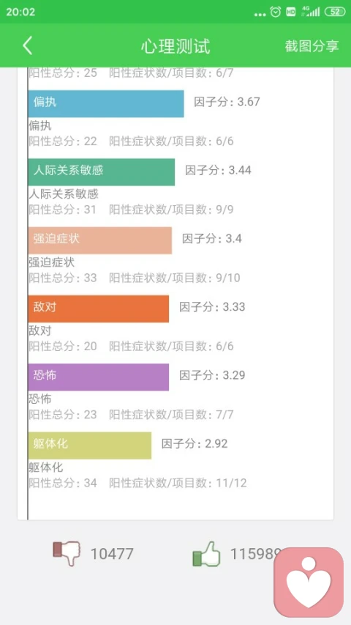Viewport: 351px width, 625px height.
Task: Click the thumbs up icon
Action: 206,554
